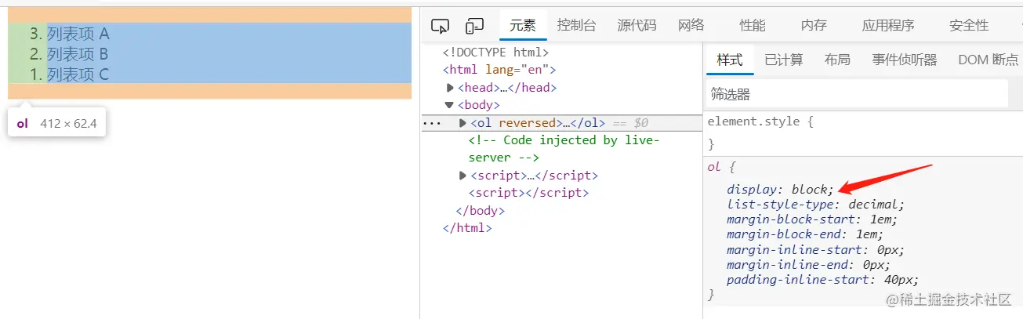Open the 已计算 sub-tab
The height and width of the screenshot is (319, 1023).
pyautogui.click(x=784, y=60)
